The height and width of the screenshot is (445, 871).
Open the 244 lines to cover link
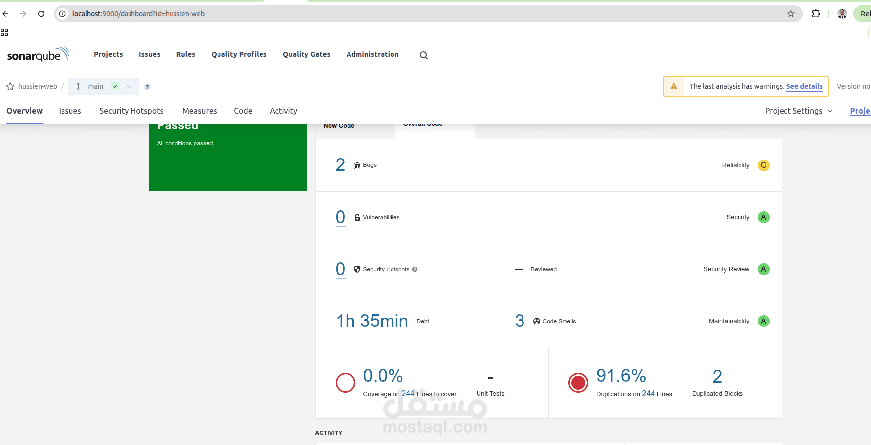pos(408,394)
